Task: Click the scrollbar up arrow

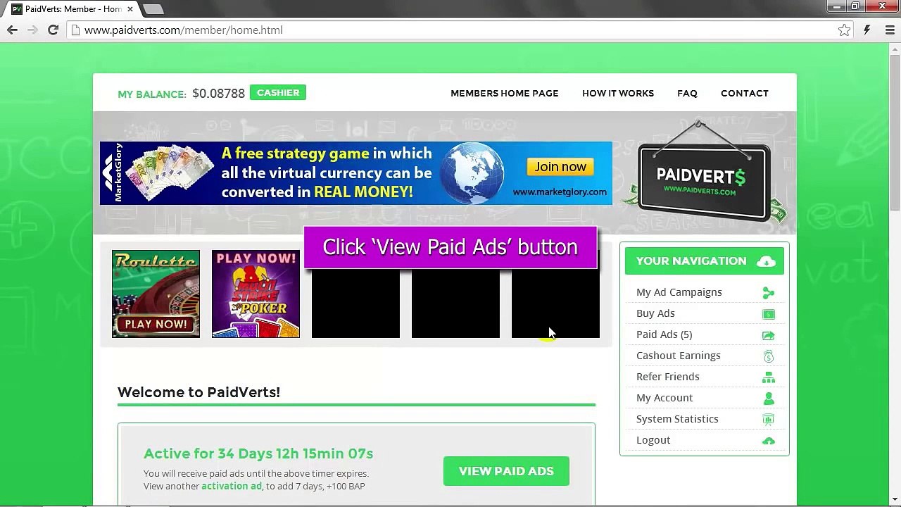Action: tap(895, 48)
